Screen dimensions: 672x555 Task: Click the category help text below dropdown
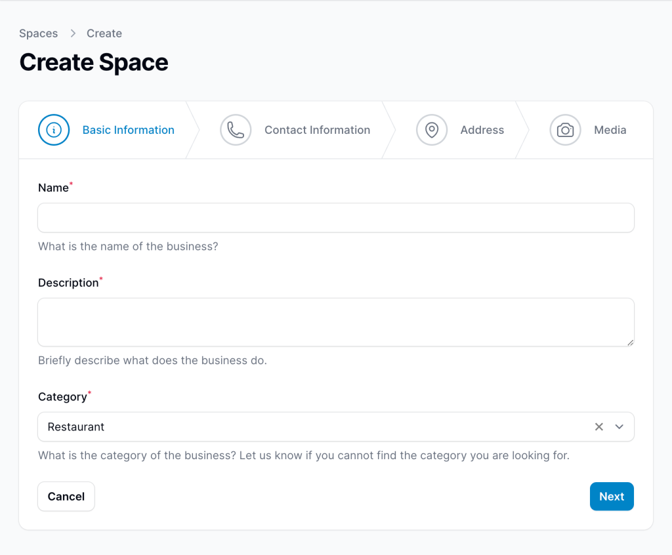click(x=304, y=455)
